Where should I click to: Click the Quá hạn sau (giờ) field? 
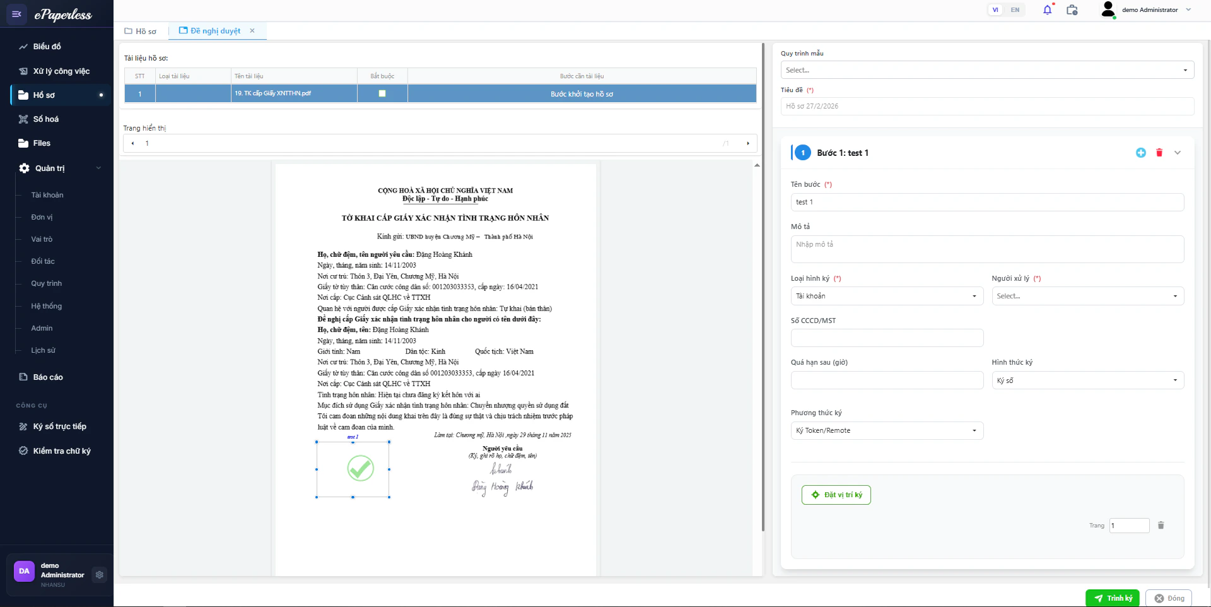pos(887,380)
